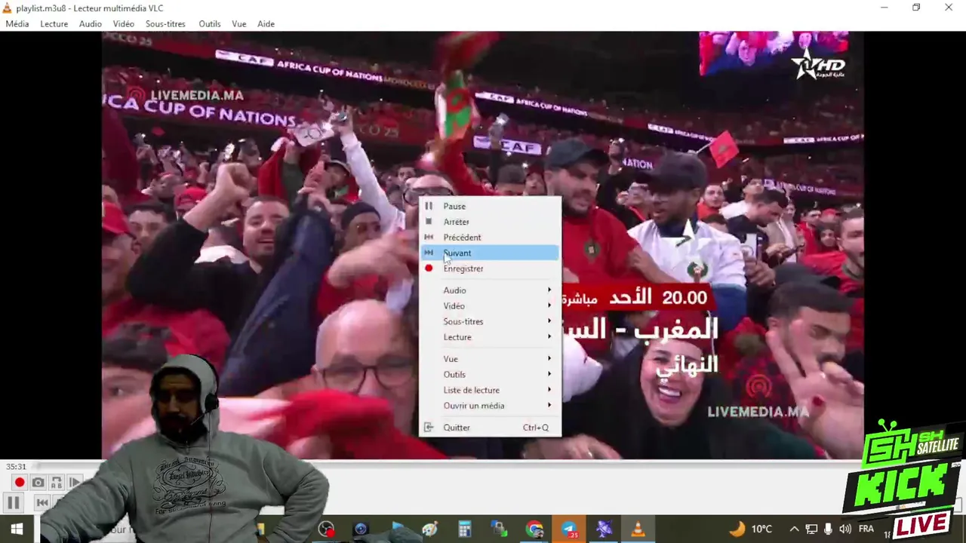966x543 pixels.
Task: Click the FRA language indicator
Action: point(866,529)
